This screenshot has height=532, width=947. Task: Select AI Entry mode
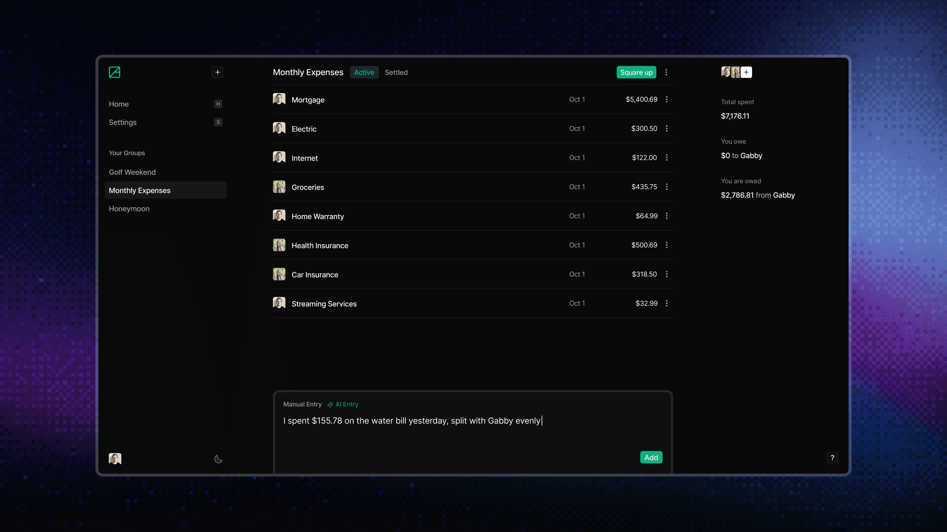click(343, 404)
